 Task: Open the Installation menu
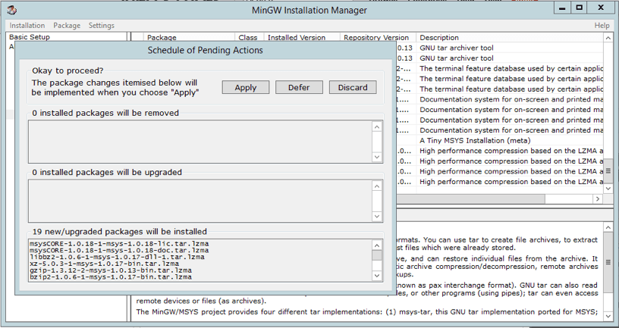[x=27, y=26]
